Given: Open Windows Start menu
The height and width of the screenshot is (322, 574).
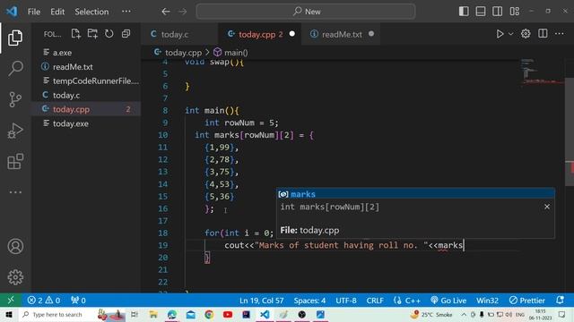Looking at the screenshot, I should coord(9,315).
